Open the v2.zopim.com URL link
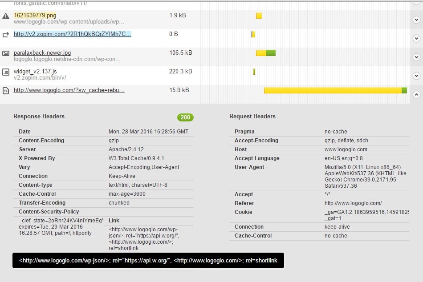 pos(72,34)
